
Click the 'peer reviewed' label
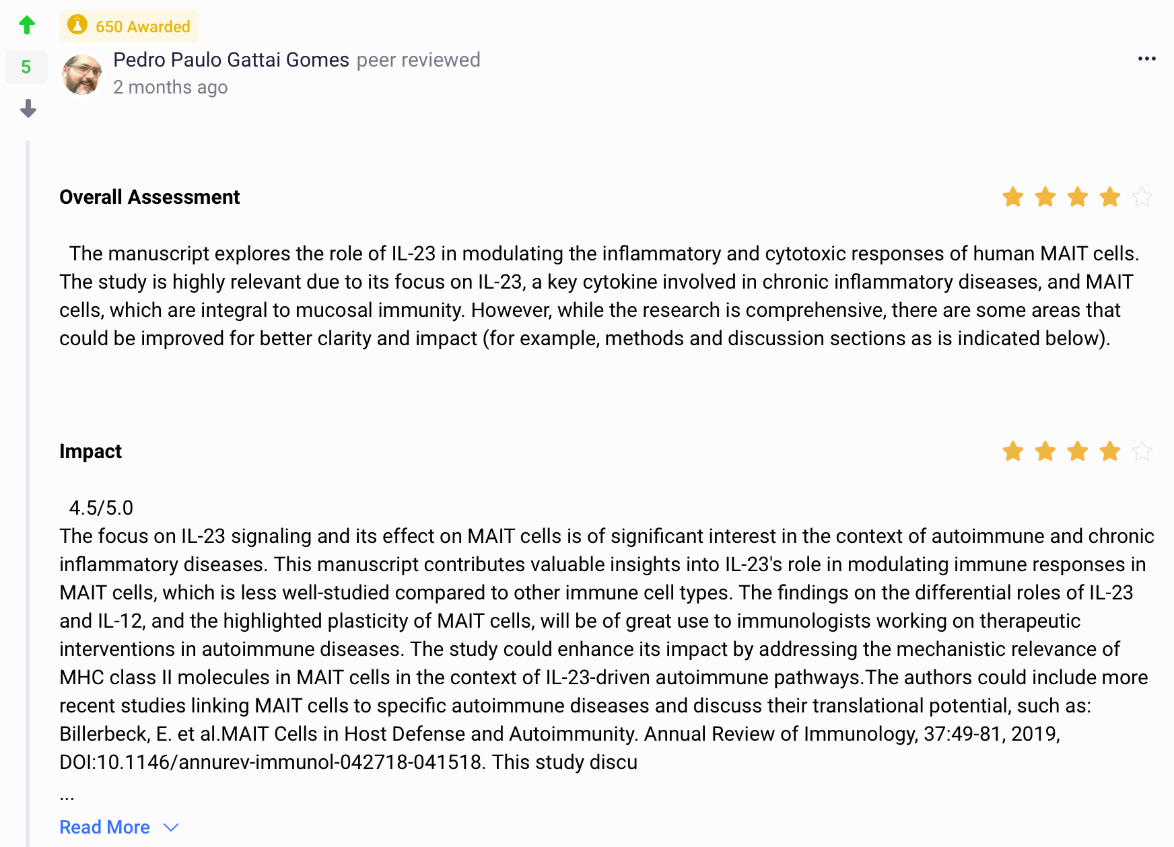[x=418, y=60]
